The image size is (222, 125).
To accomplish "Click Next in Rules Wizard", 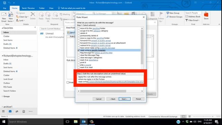I will tap(125, 99).
